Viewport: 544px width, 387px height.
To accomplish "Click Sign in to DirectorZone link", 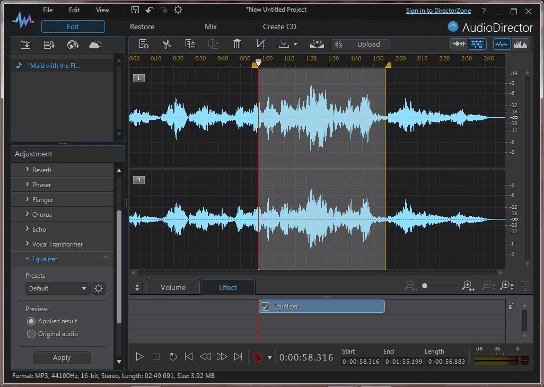I will (438, 11).
